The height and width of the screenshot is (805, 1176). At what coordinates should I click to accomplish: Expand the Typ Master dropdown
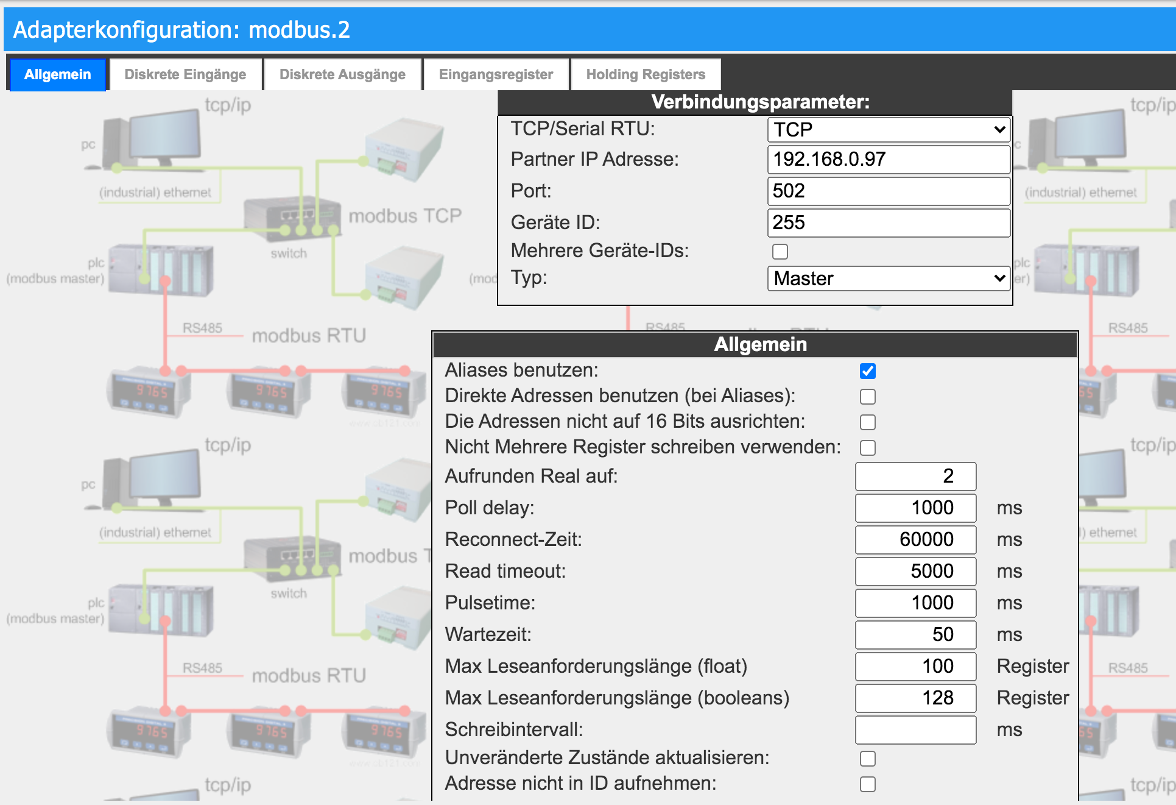888,278
